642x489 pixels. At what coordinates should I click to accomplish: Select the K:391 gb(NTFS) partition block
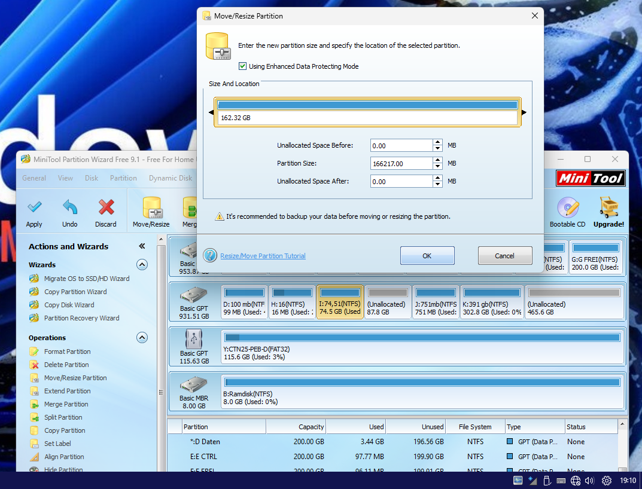point(492,302)
